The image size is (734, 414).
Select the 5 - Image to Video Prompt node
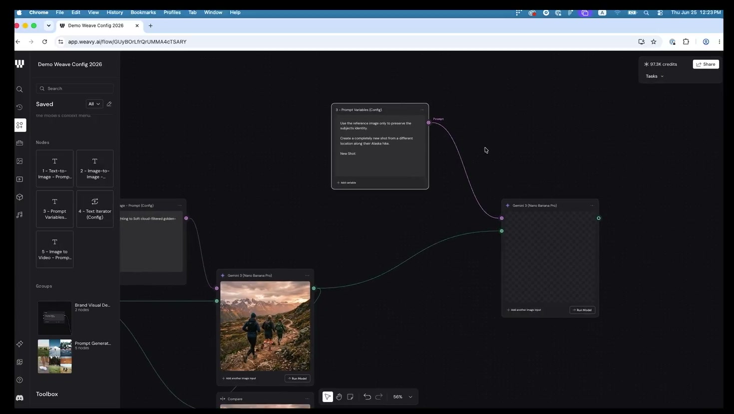[54, 249]
